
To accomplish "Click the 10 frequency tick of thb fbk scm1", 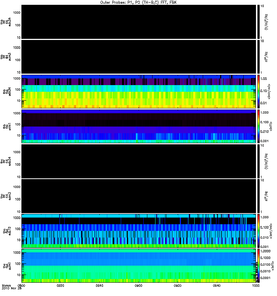I will coord(19,135).
